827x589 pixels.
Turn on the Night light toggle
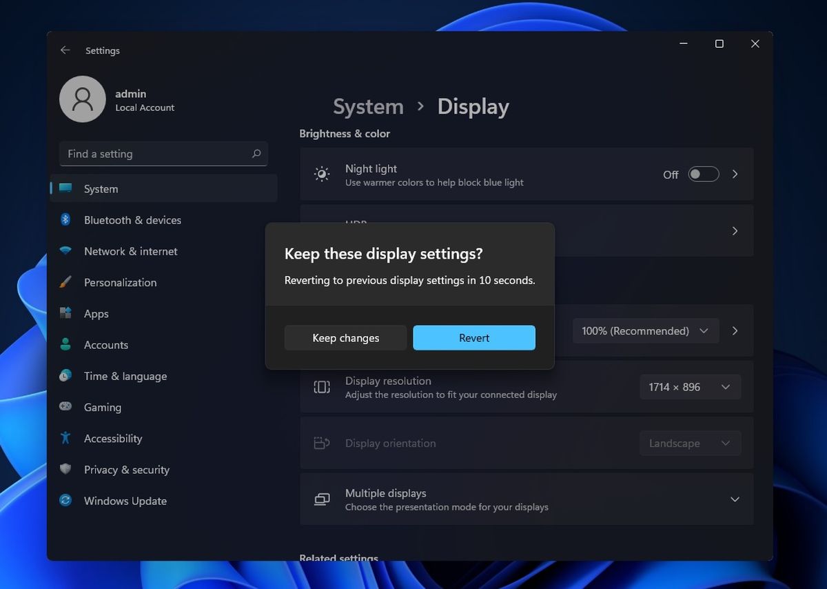click(703, 174)
